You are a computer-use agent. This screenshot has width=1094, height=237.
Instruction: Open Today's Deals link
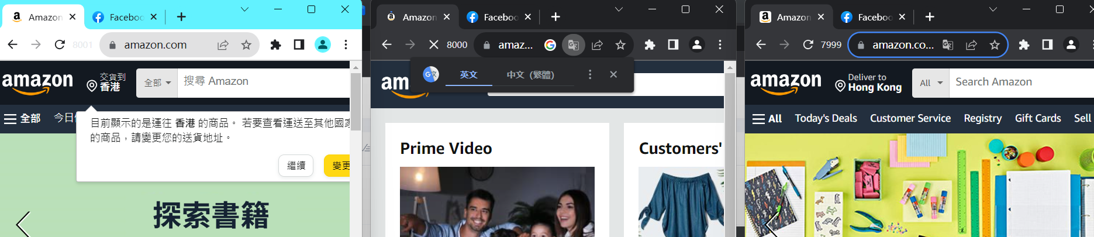[x=826, y=118]
